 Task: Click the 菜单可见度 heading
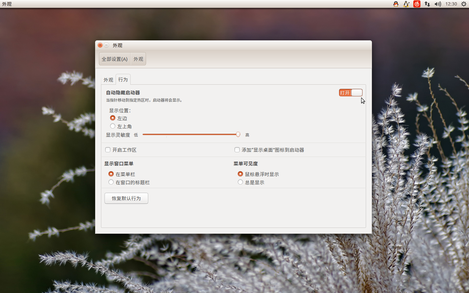246,164
